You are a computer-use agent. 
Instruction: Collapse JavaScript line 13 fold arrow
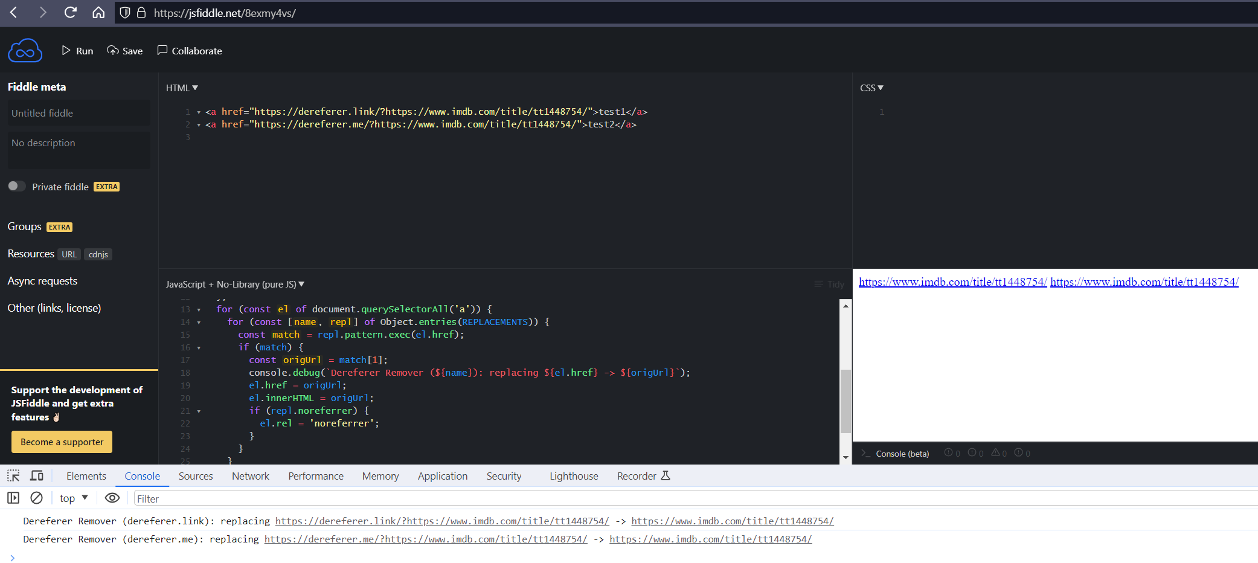pyautogui.click(x=199, y=310)
